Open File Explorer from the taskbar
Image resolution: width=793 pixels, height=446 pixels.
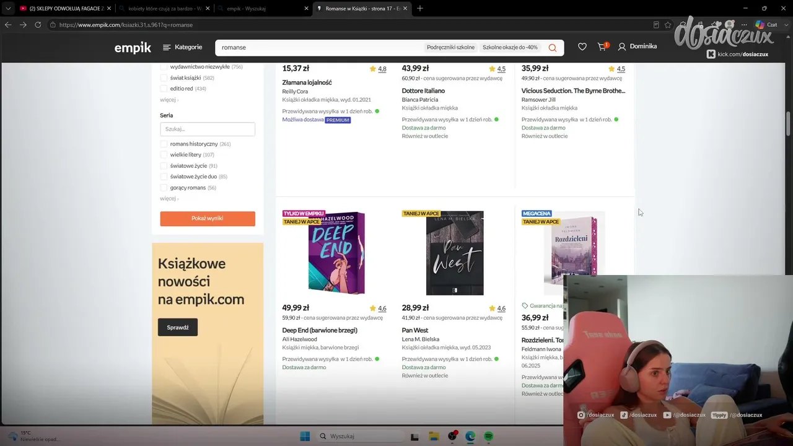click(434, 437)
